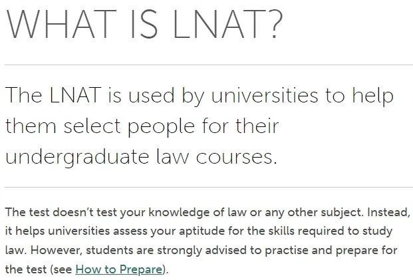This screenshot has height=280, width=413.
Task: Click the word help in large intro text
Action: [x=373, y=95]
